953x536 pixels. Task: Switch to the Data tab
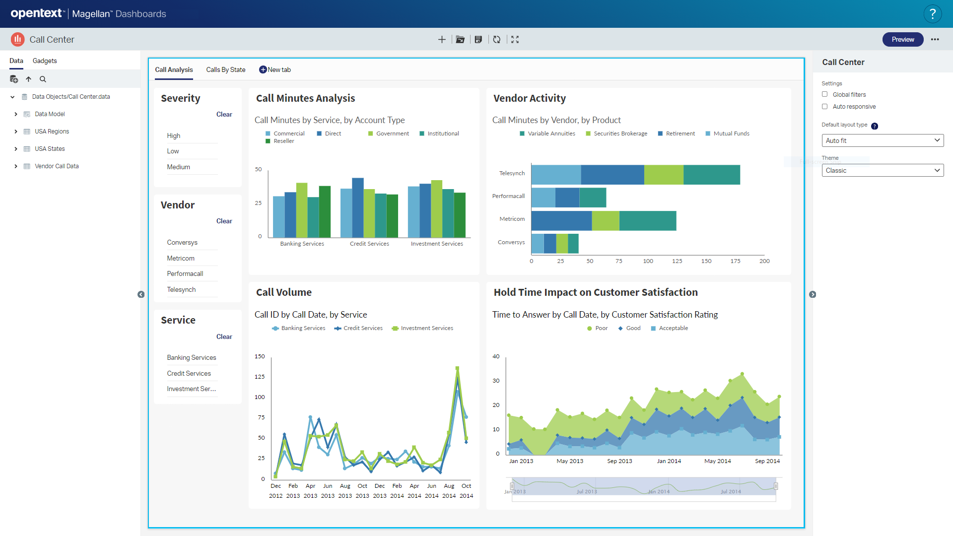[x=16, y=61]
